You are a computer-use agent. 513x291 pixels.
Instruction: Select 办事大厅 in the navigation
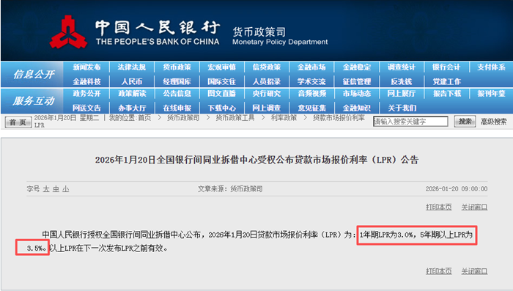[131, 108]
